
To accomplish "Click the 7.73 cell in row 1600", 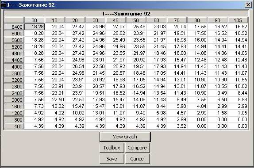I will pyautogui.click(x=35, y=107).
